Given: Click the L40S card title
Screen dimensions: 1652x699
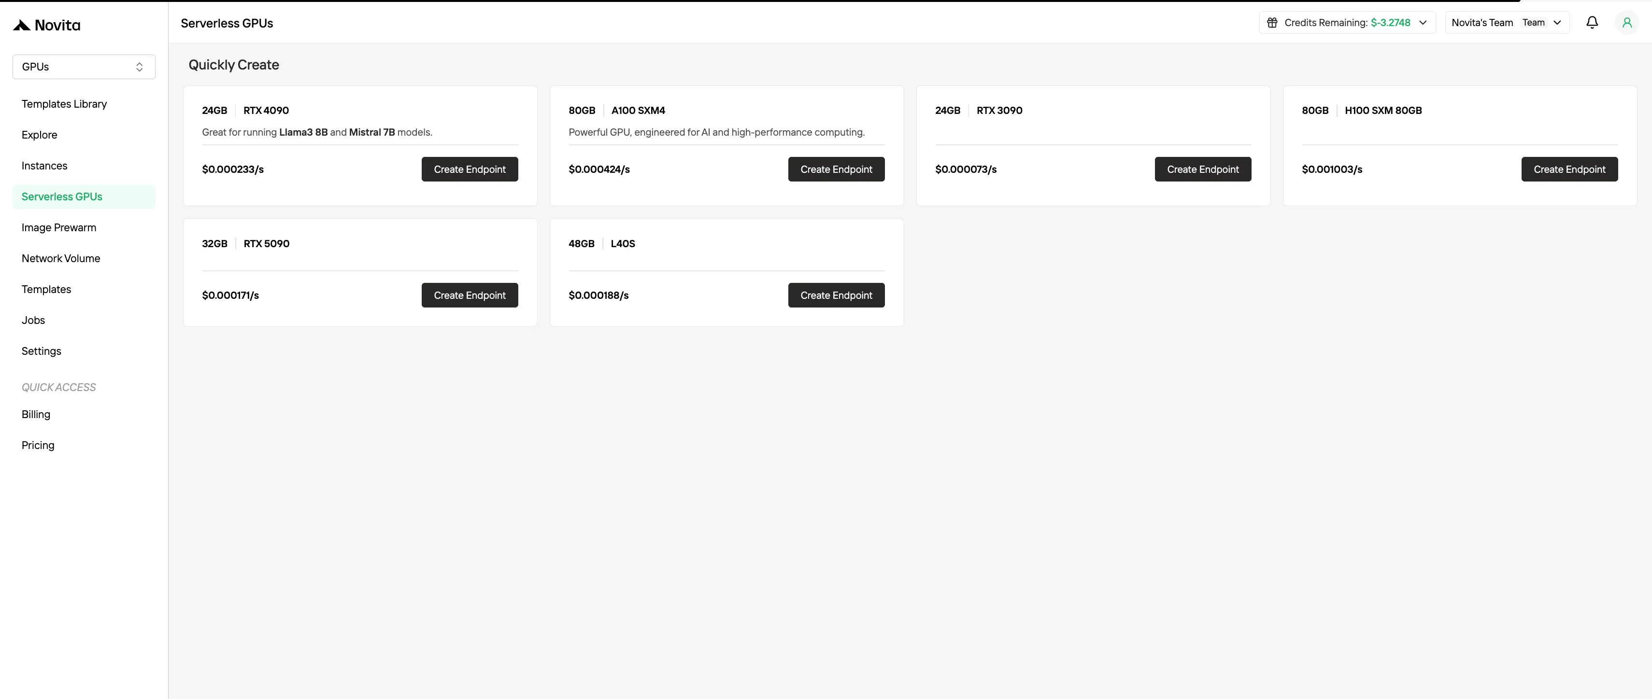Looking at the screenshot, I should [x=623, y=243].
